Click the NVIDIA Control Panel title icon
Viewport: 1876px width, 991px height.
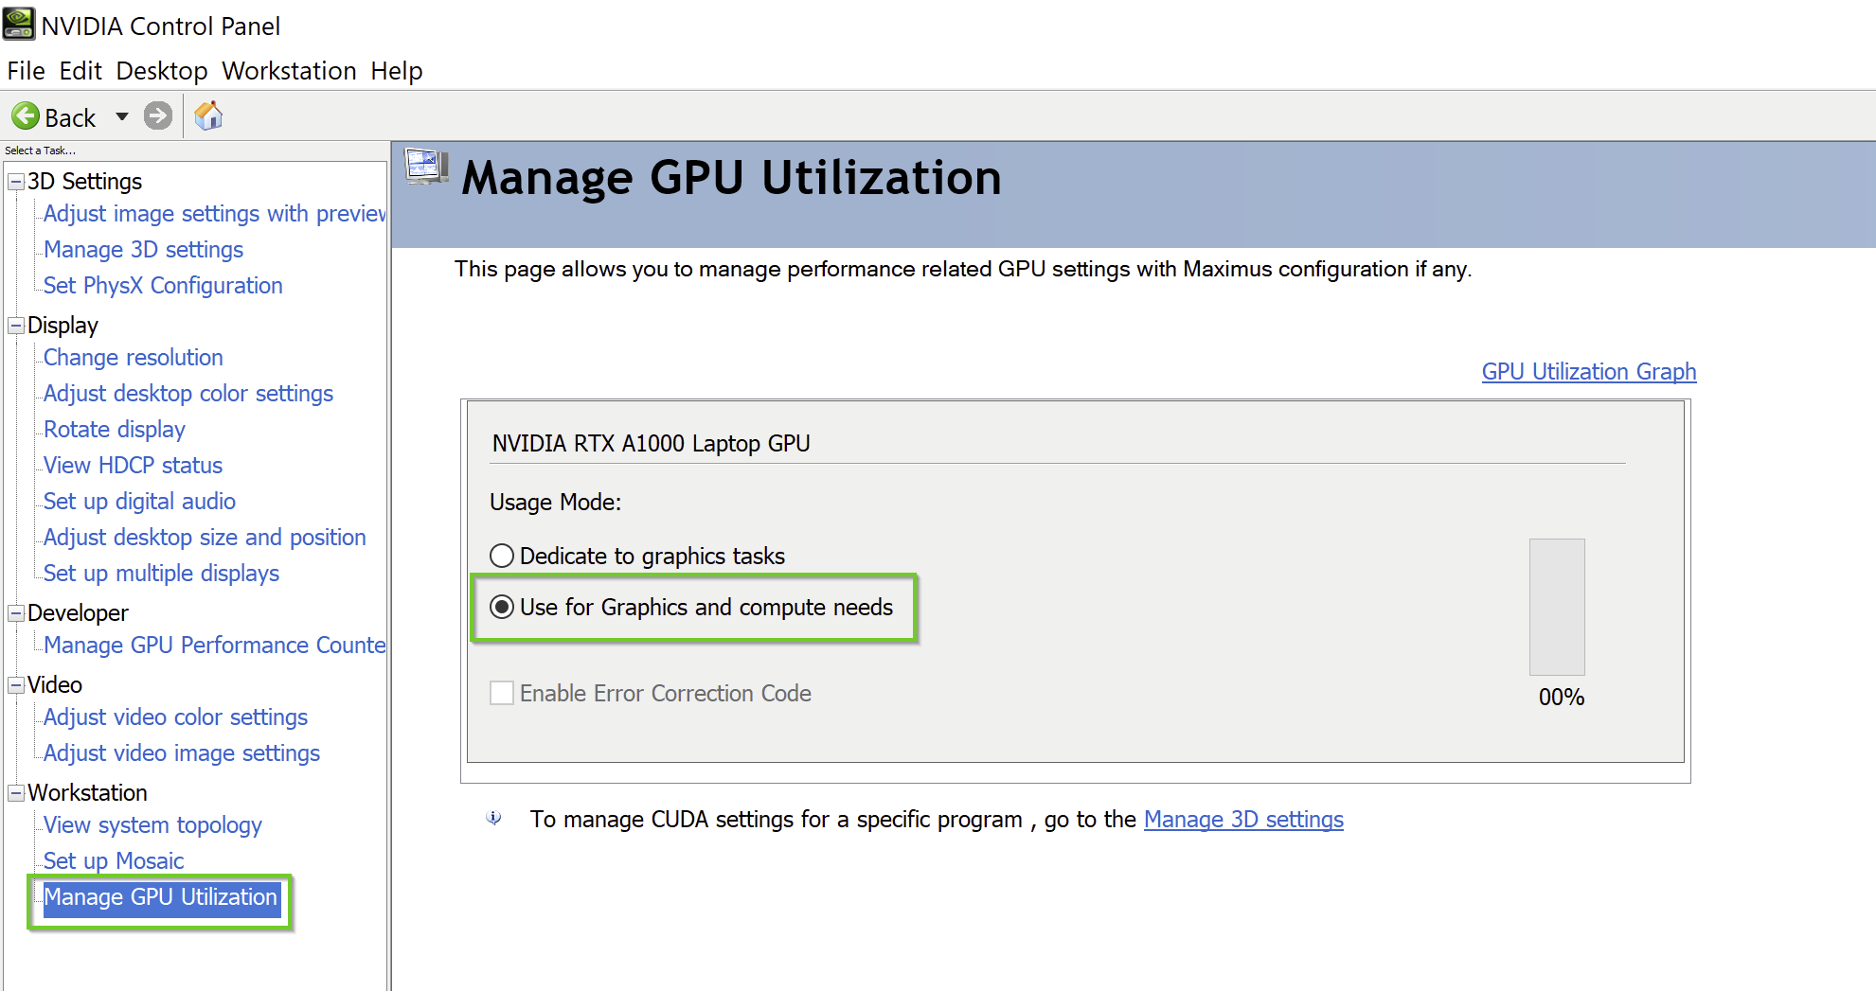point(19,25)
